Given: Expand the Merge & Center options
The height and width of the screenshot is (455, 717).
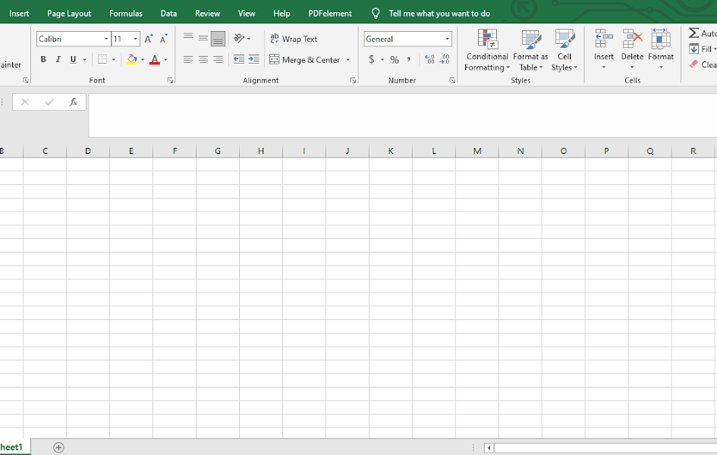Looking at the screenshot, I should (348, 59).
